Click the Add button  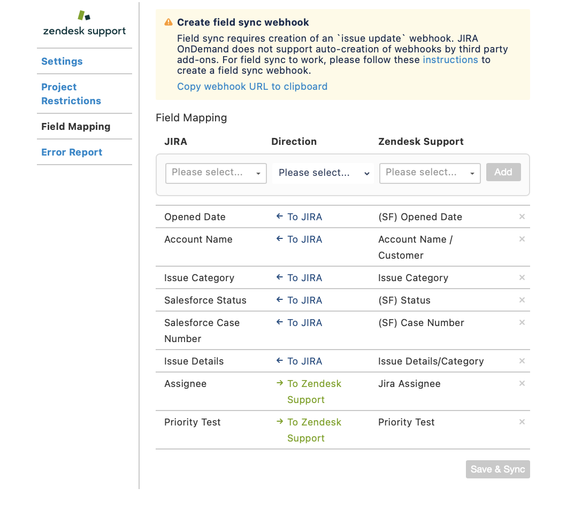point(503,172)
